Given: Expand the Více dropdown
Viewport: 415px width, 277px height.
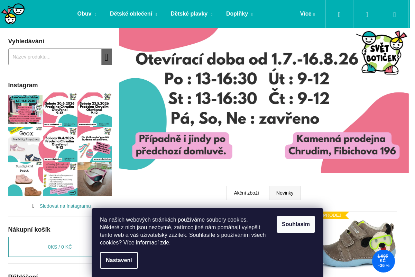Looking at the screenshot, I should click(307, 14).
